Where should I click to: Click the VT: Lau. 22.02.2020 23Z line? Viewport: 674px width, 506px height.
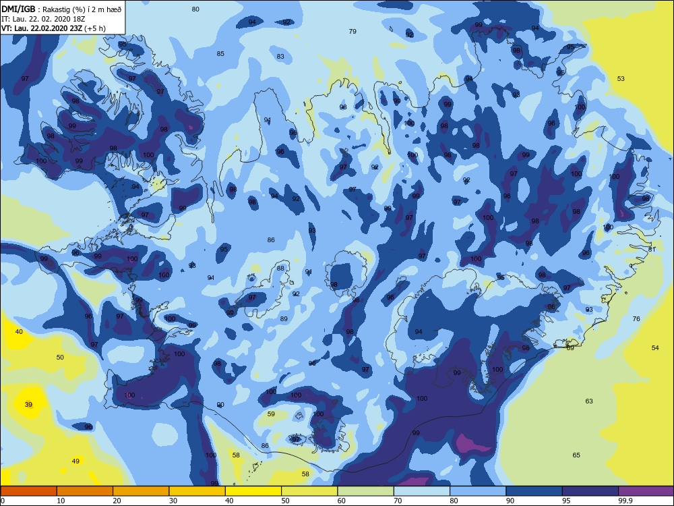[x=53, y=28]
